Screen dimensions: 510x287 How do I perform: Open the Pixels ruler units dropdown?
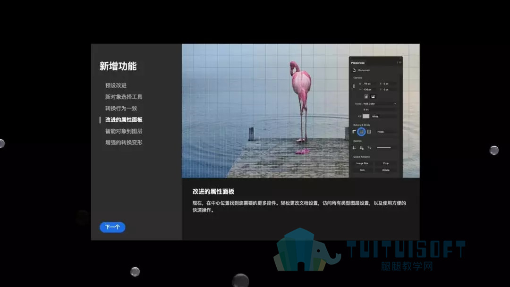(386, 132)
